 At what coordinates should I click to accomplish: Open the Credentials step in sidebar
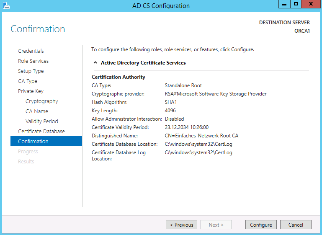[x=31, y=51]
